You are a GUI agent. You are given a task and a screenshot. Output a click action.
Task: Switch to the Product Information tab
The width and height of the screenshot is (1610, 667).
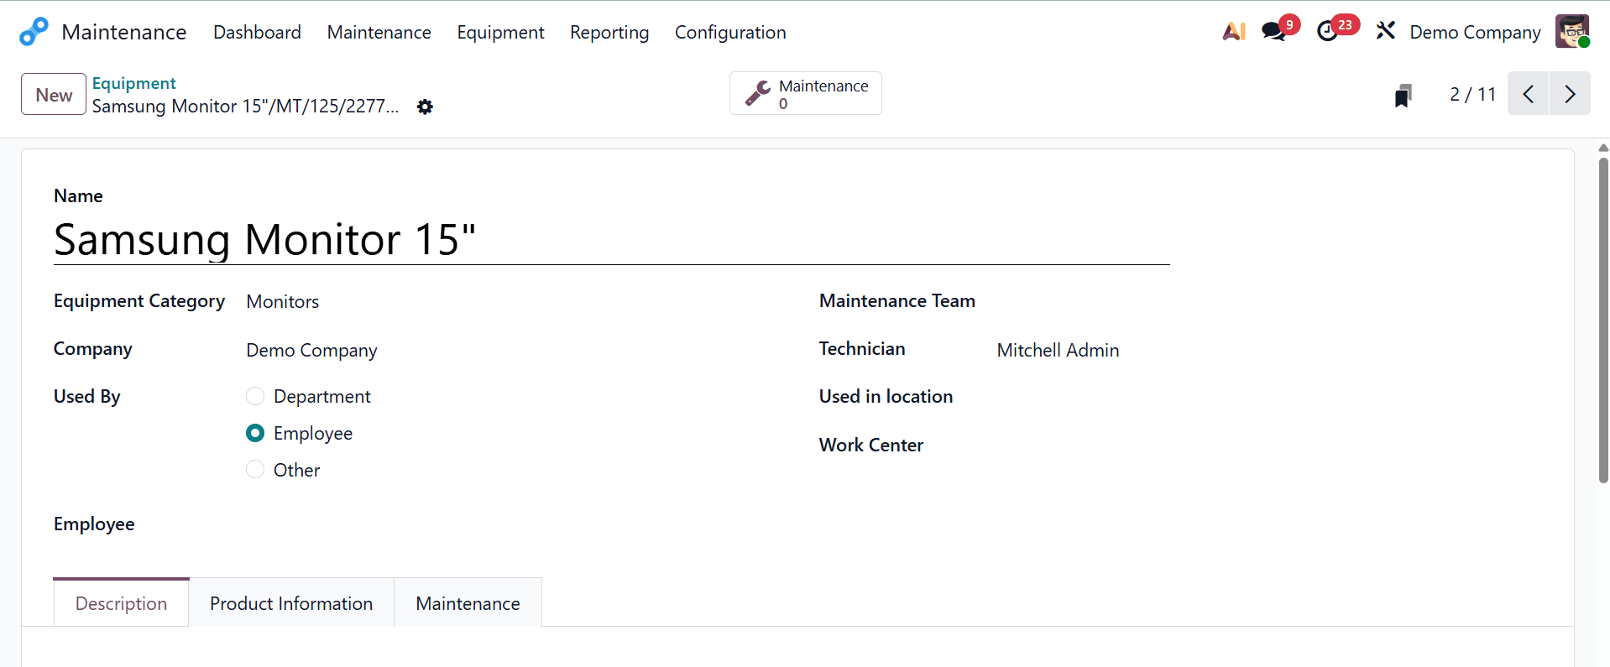pyautogui.click(x=291, y=603)
